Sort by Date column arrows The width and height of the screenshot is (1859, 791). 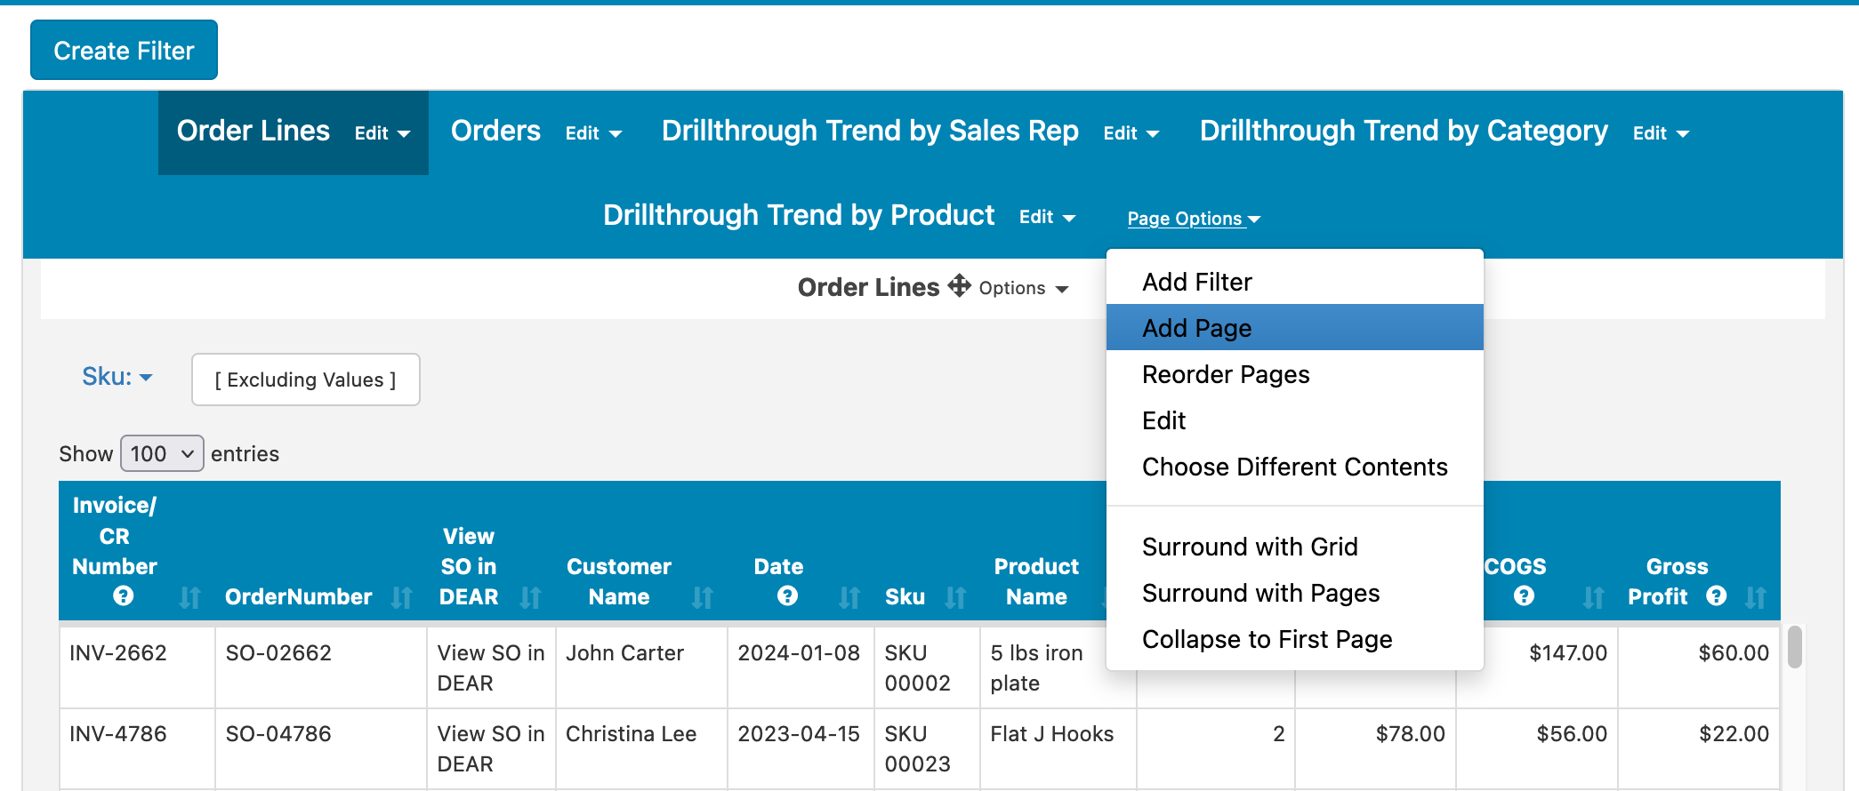[849, 597]
